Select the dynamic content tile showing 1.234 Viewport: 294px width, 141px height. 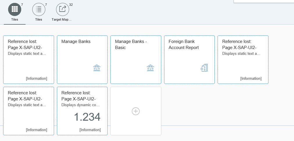(x=82, y=111)
